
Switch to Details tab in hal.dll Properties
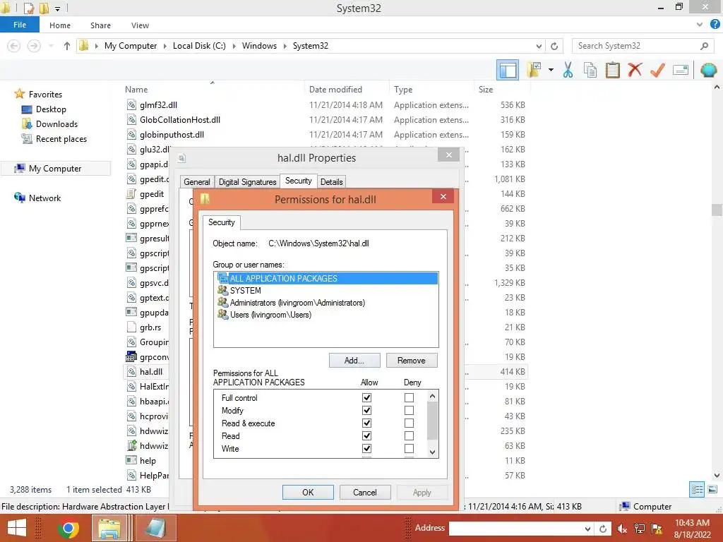click(332, 181)
